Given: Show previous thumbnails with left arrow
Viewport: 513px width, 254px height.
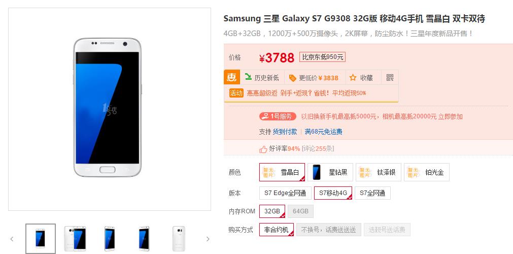Looking at the screenshot, I should 12,239.
